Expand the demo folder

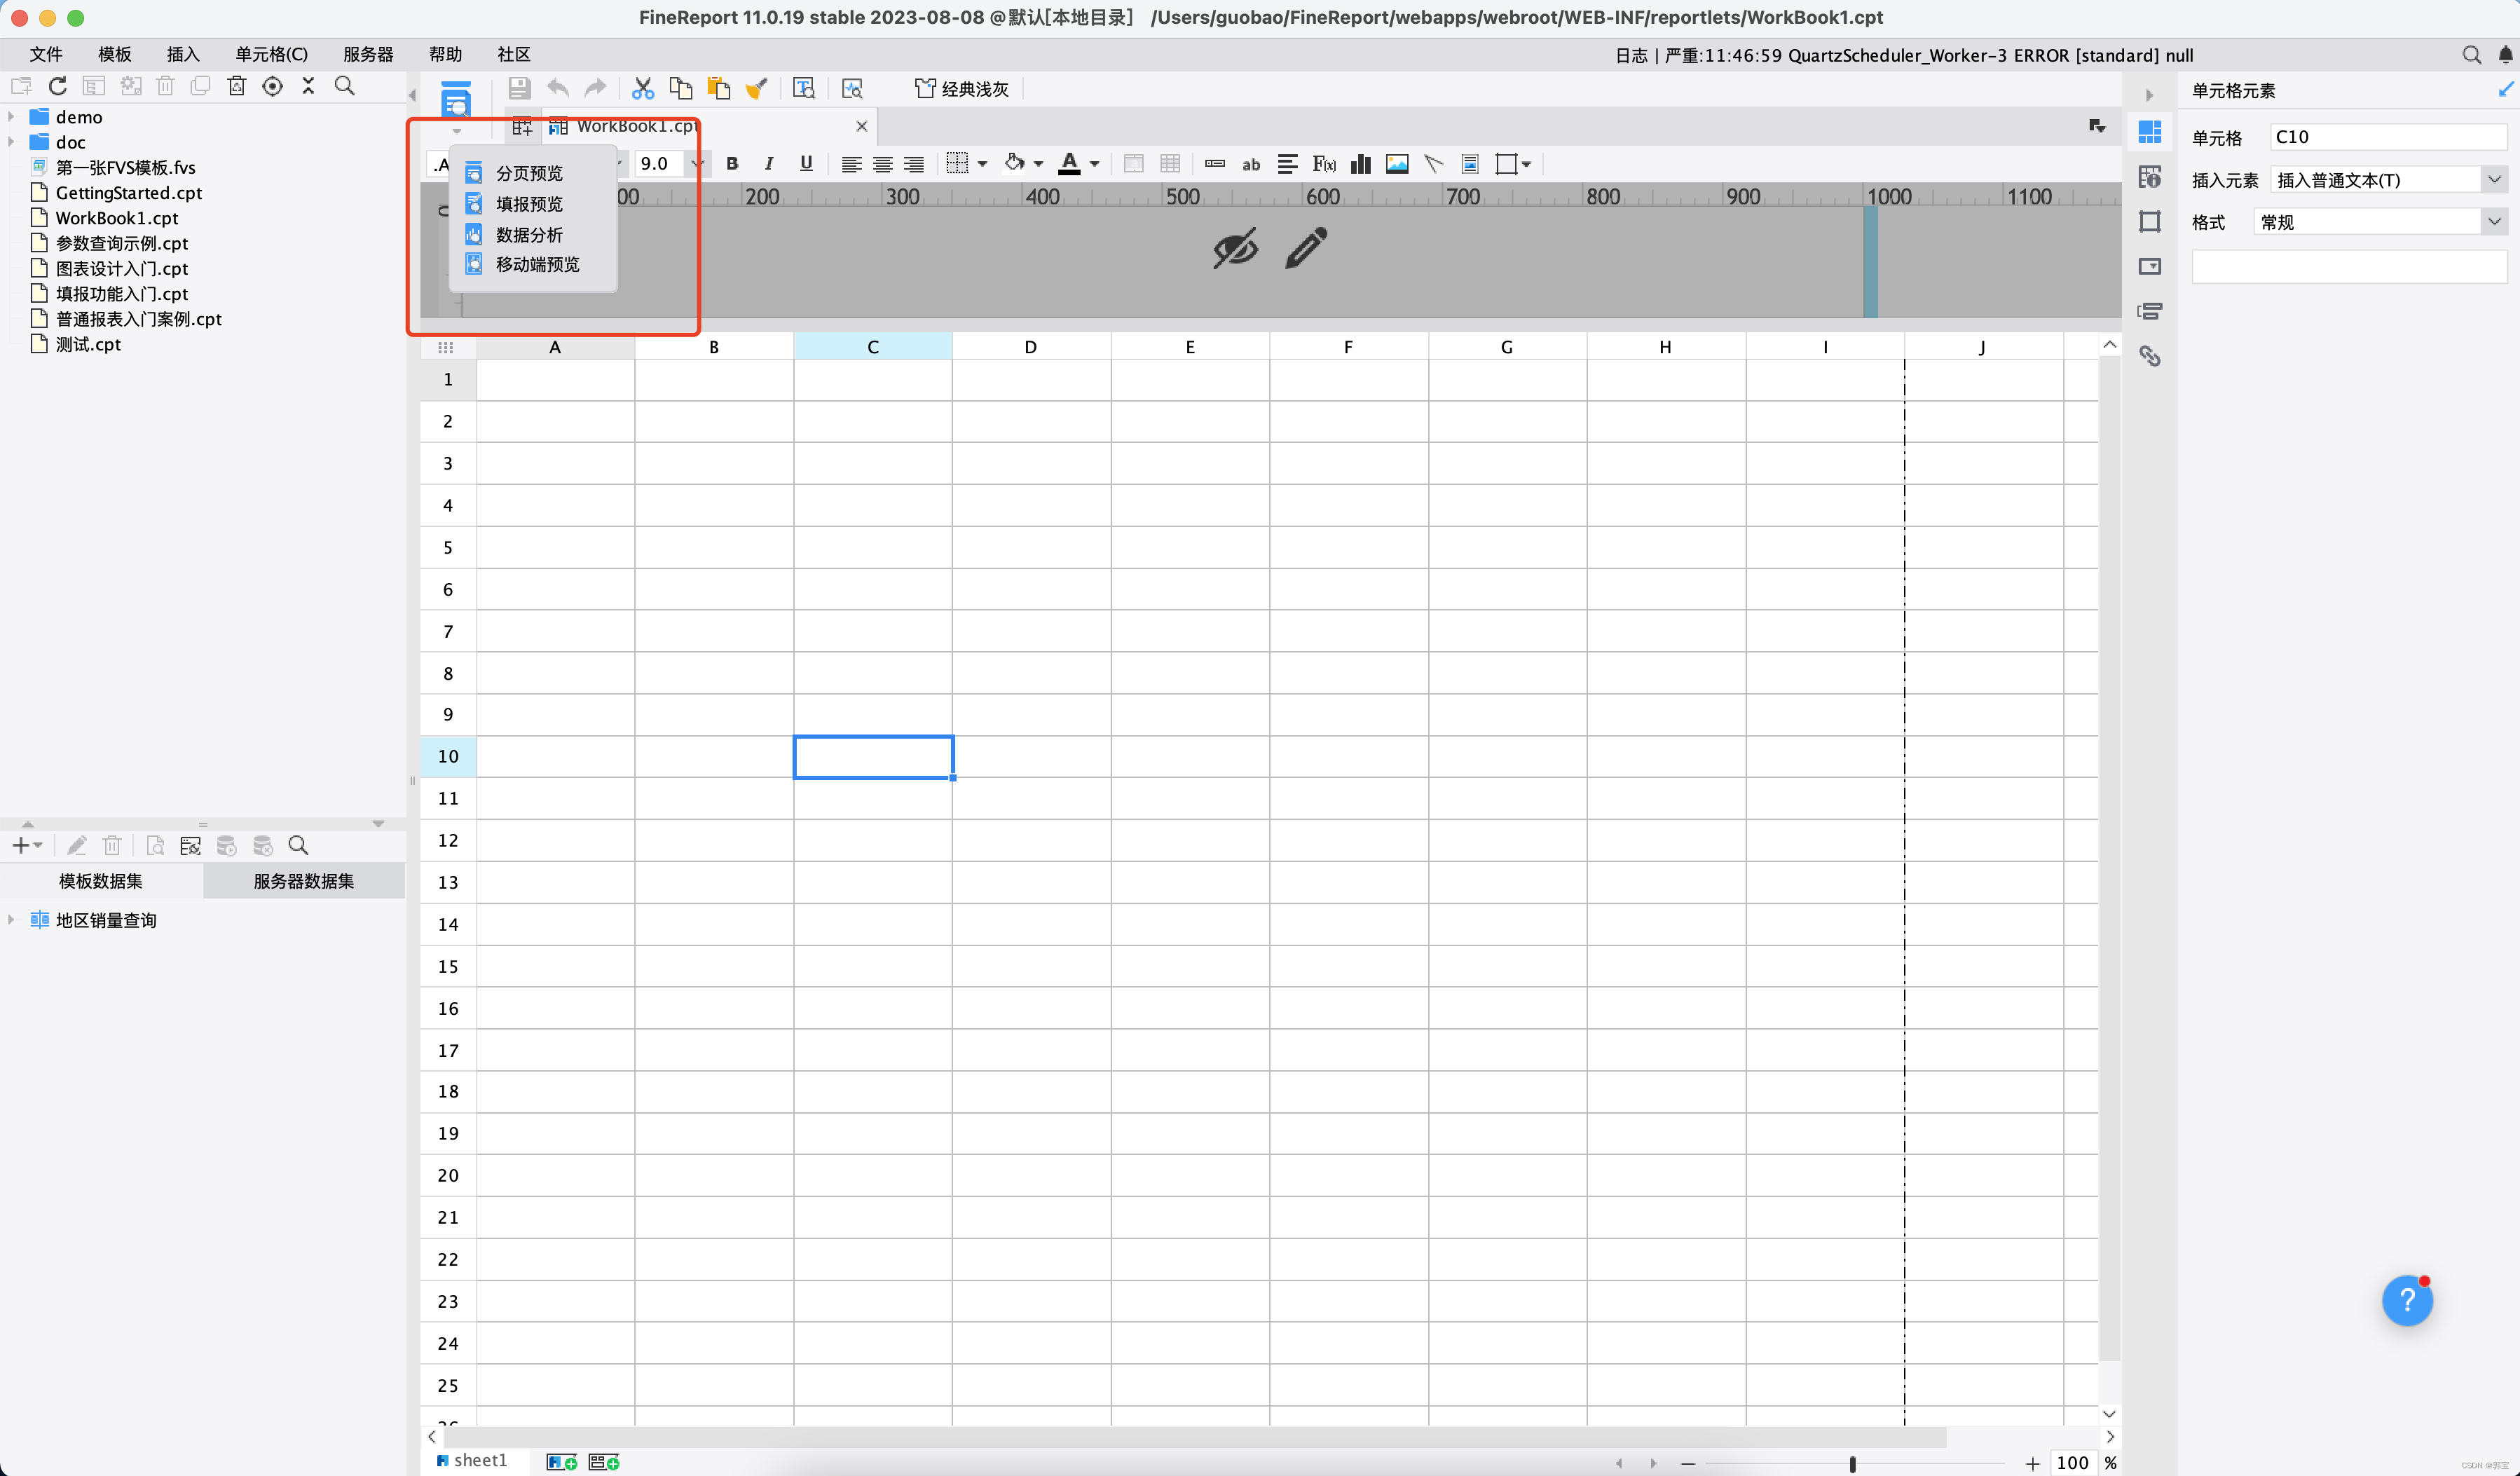coord(11,117)
